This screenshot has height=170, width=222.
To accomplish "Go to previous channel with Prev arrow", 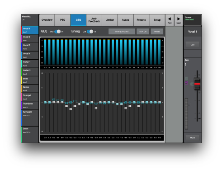I will tap(170, 20).
